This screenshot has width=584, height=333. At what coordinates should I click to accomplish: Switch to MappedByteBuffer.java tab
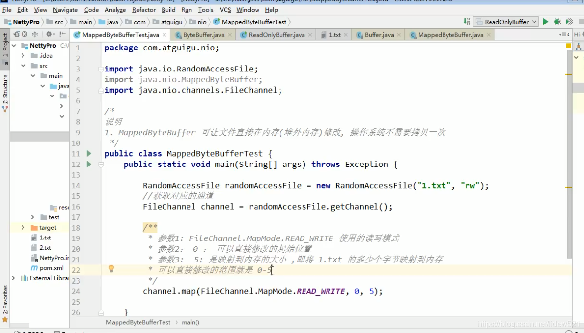pyautogui.click(x=450, y=35)
